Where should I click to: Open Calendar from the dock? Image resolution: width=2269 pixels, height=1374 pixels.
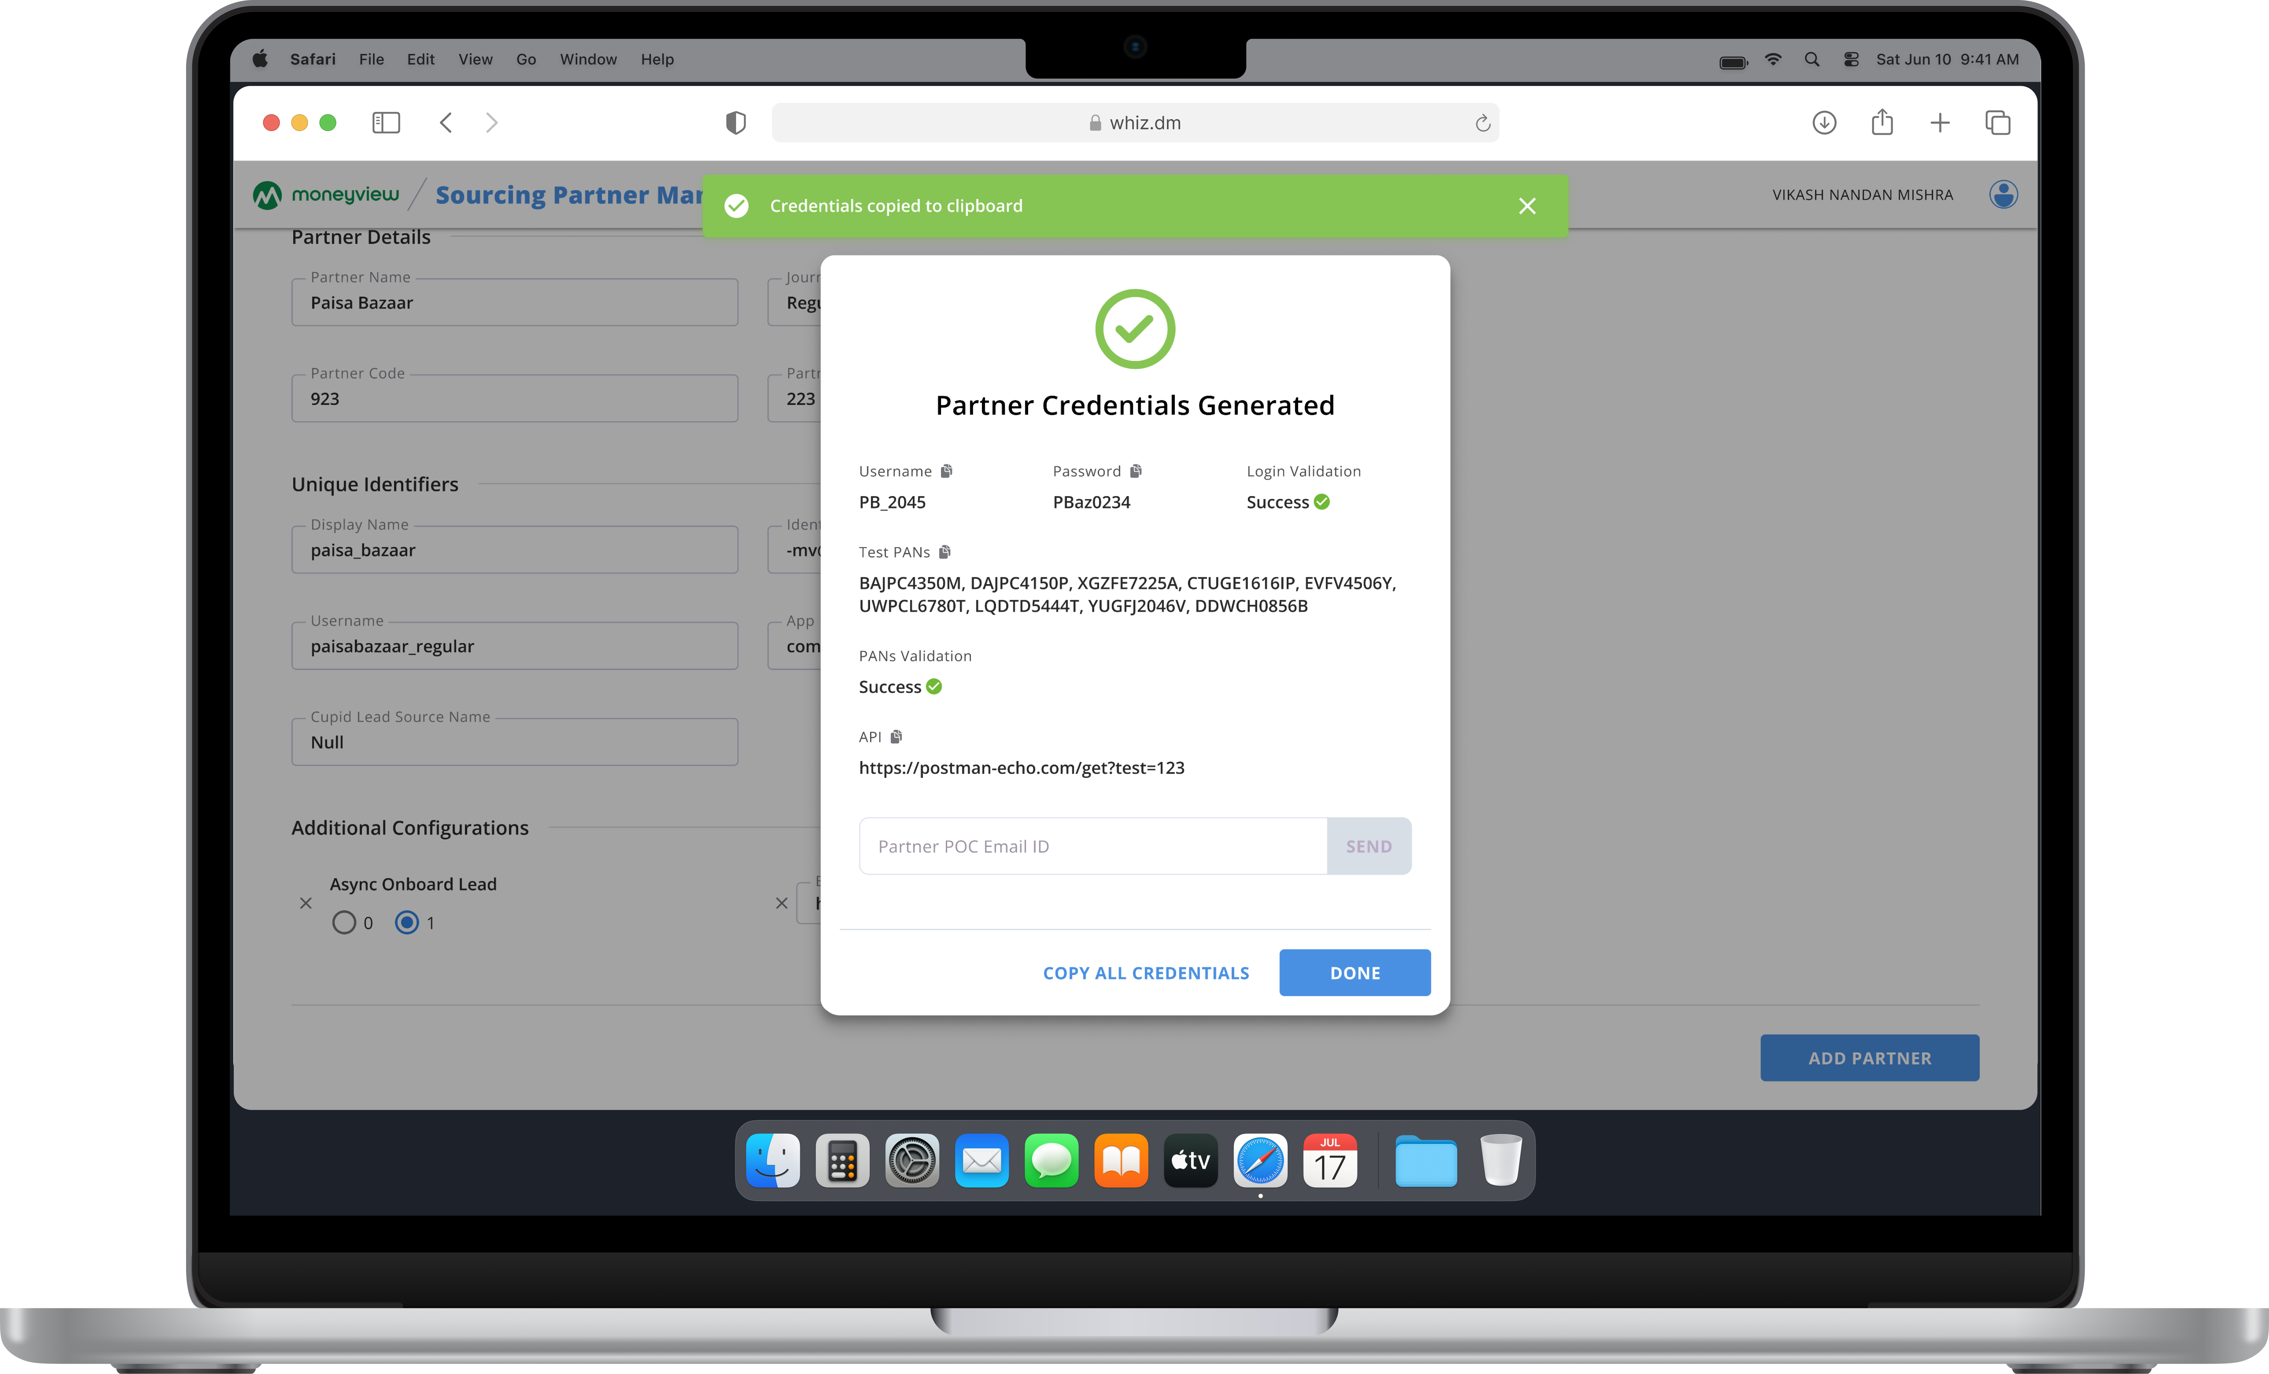[x=1330, y=1161]
